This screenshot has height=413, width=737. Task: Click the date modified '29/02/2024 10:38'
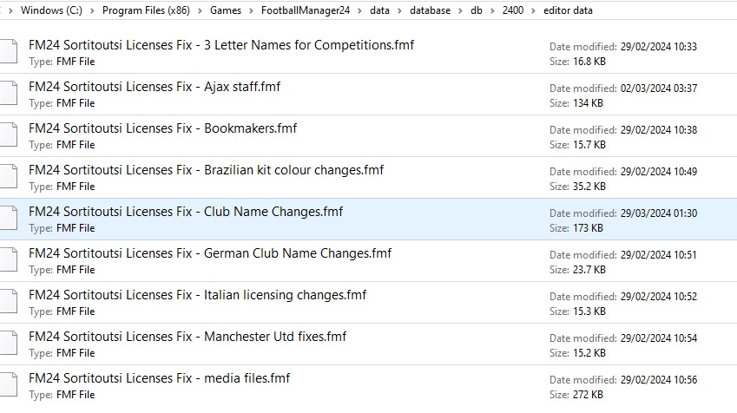pyautogui.click(x=659, y=129)
